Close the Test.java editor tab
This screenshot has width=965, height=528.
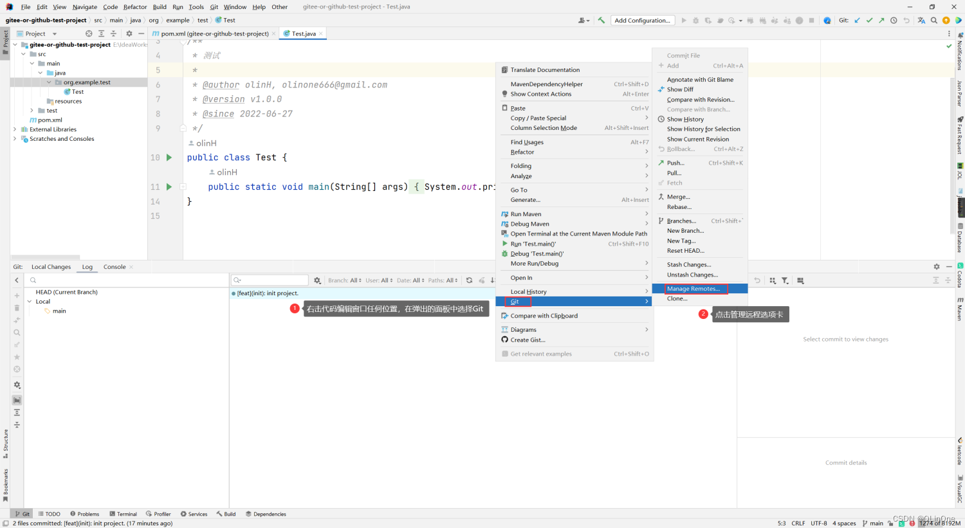[x=321, y=33]
